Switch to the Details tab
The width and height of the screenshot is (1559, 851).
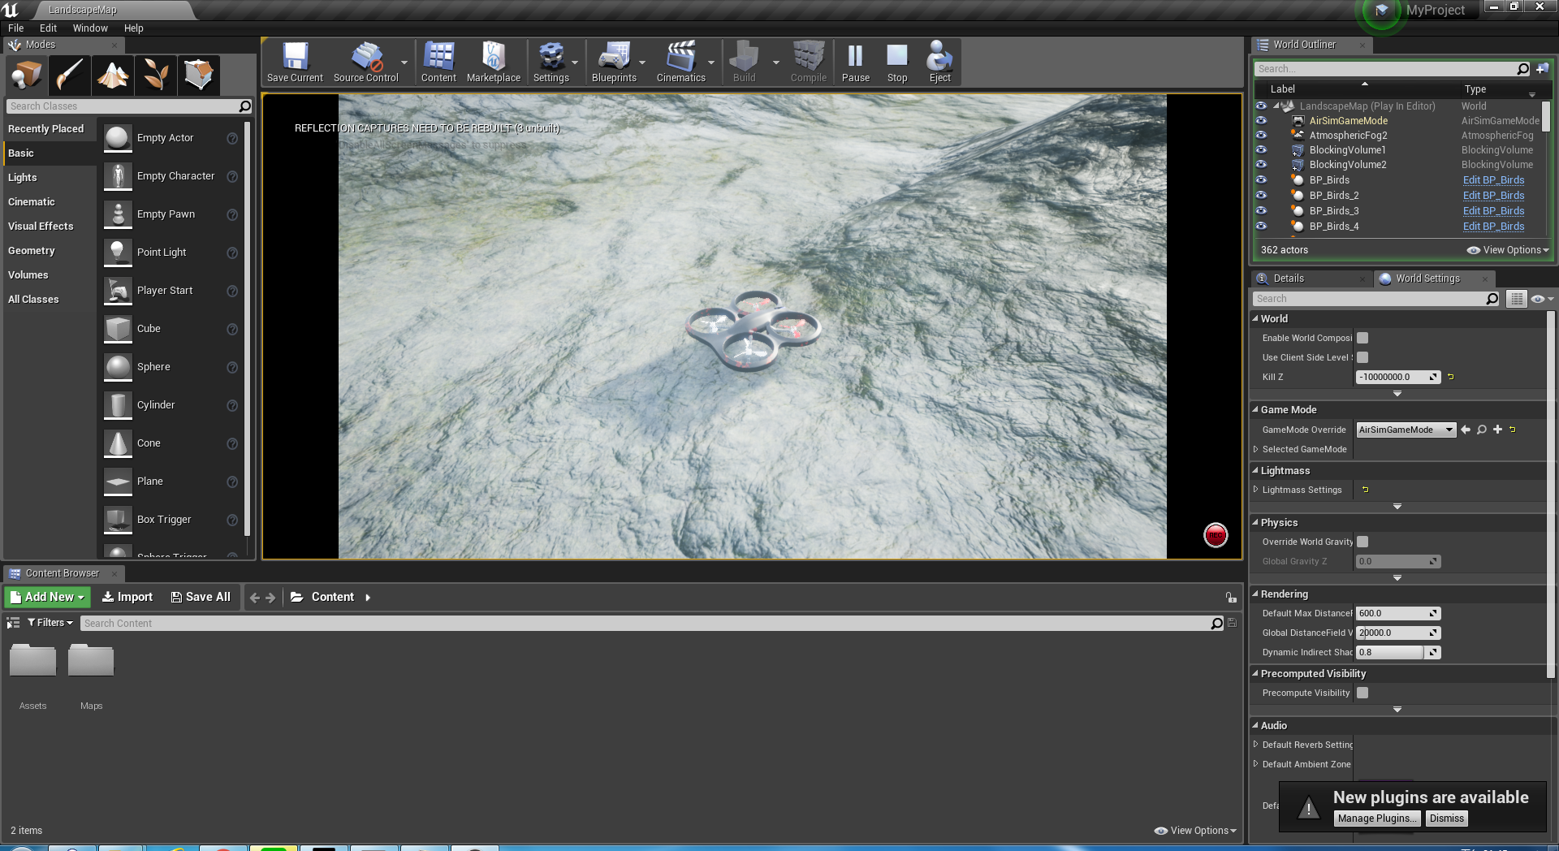pyautogui.click(x=1288, y=279)
